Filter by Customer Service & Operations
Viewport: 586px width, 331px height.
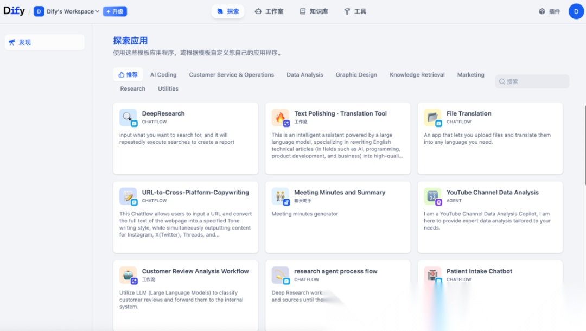click(x=231, y=75)
